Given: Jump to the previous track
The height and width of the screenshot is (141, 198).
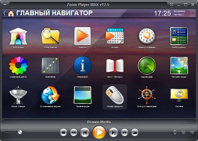Looking at the screenshot, I should click(85, 132).
